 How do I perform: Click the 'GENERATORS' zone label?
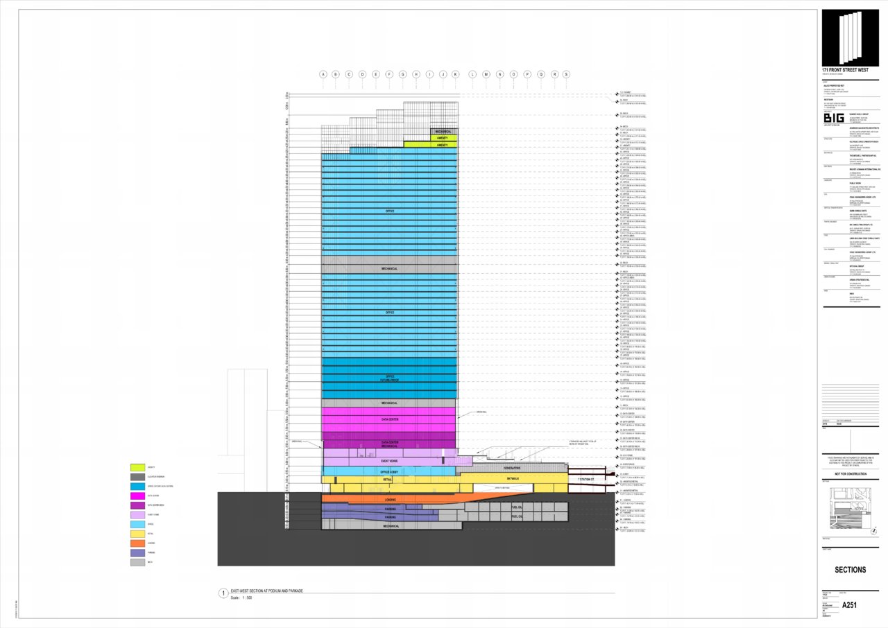[x=513, y=468]
